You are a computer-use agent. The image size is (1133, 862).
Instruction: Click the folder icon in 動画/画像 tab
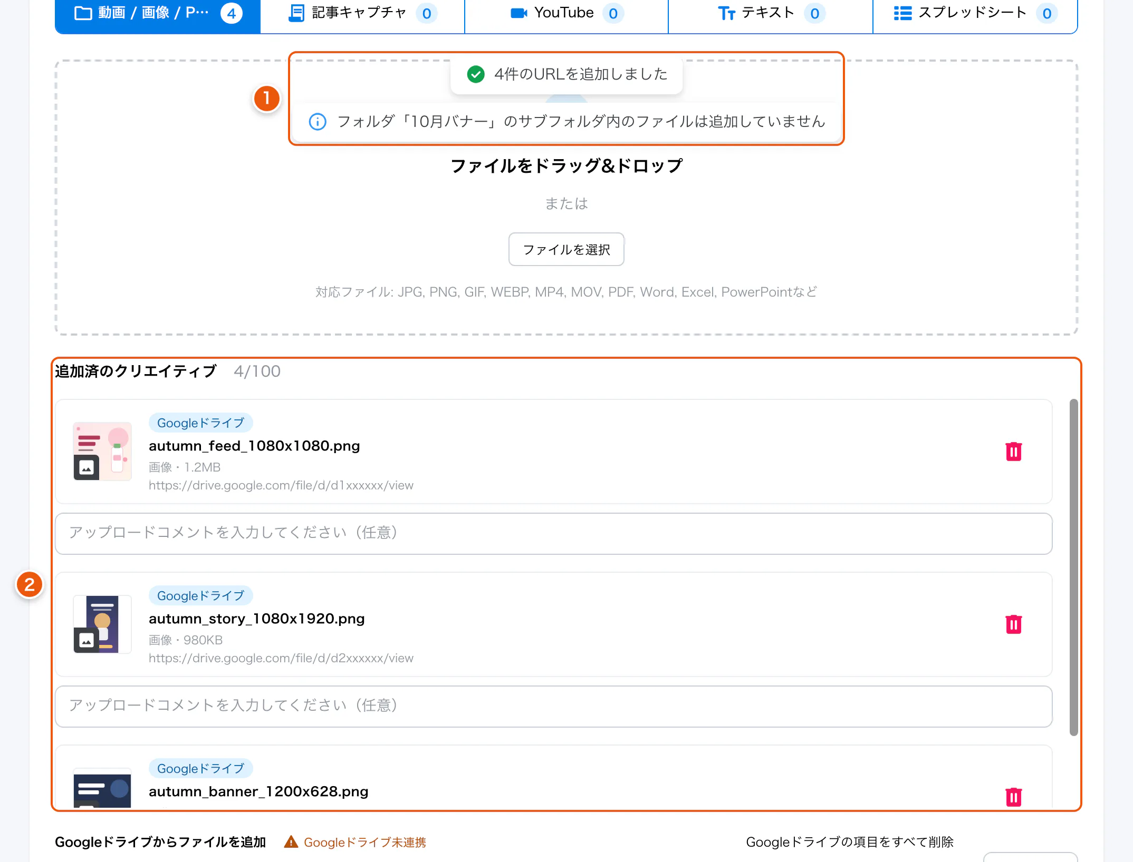pyautogui.click(x=83, y=13)
